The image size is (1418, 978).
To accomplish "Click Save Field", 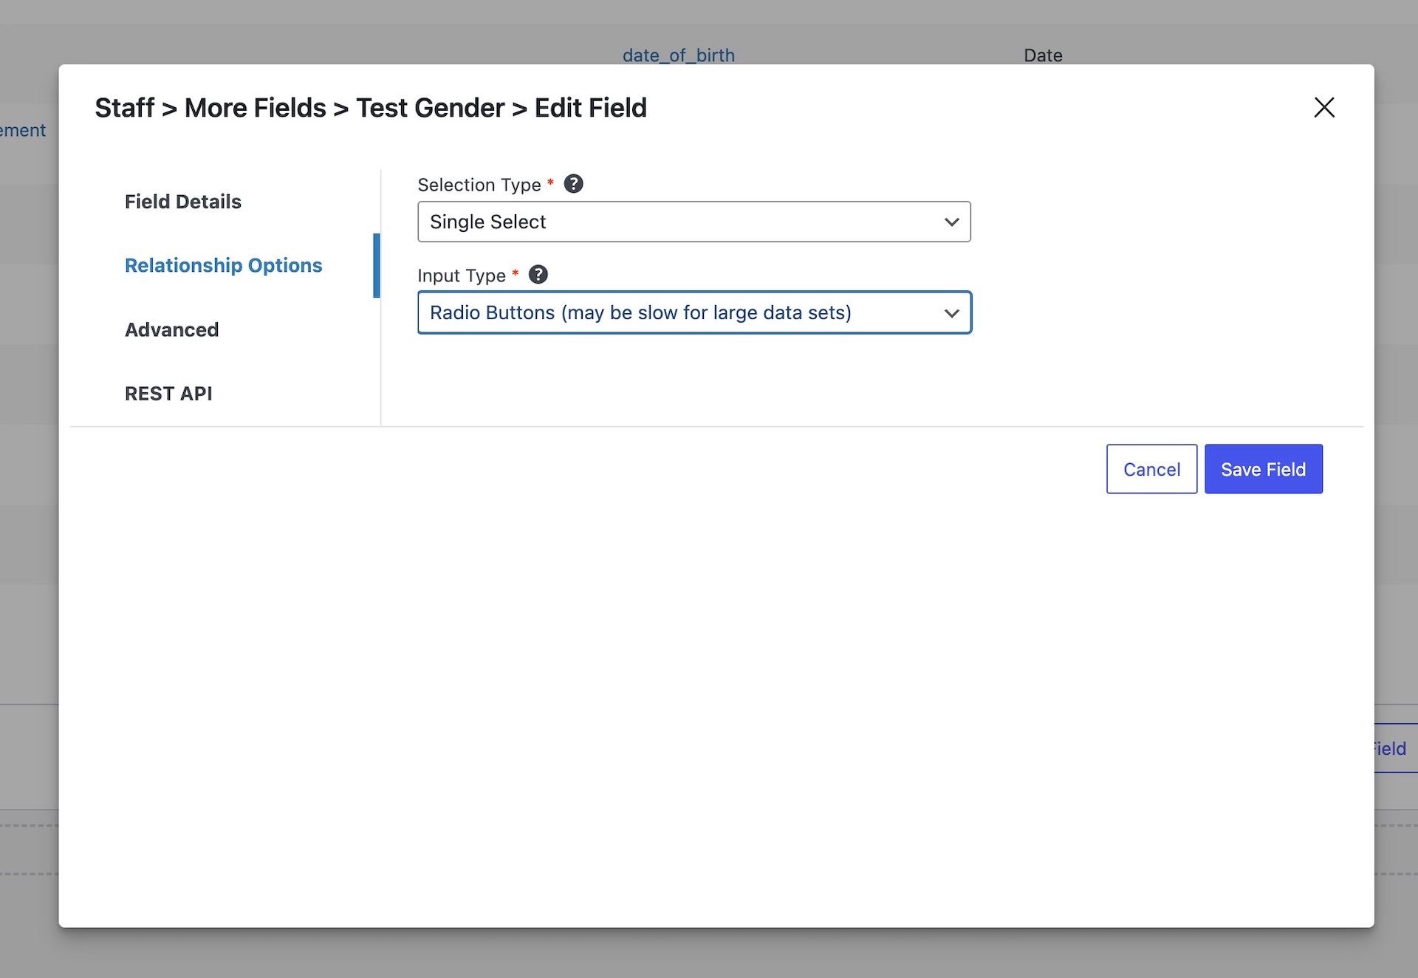I will tap(1263, 469).
